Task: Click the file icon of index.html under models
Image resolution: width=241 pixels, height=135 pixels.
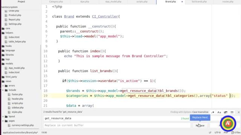Action: (x=6, y=72)
